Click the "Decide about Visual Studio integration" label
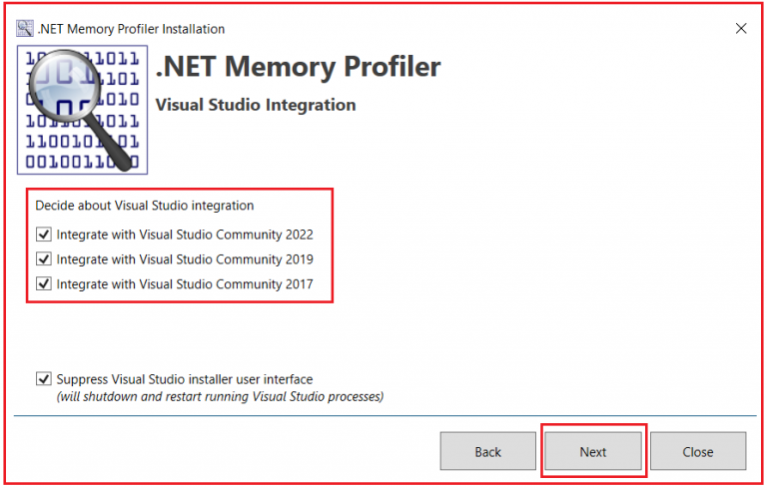 click(144, 206)
